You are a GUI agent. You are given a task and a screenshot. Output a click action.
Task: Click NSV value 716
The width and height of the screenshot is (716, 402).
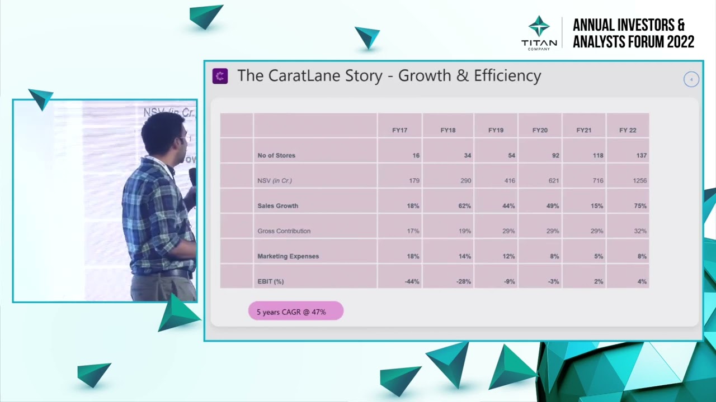pos(598,180)
